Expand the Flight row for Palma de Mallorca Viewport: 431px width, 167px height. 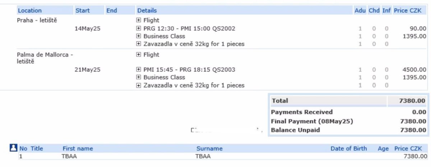coord(139,55)
